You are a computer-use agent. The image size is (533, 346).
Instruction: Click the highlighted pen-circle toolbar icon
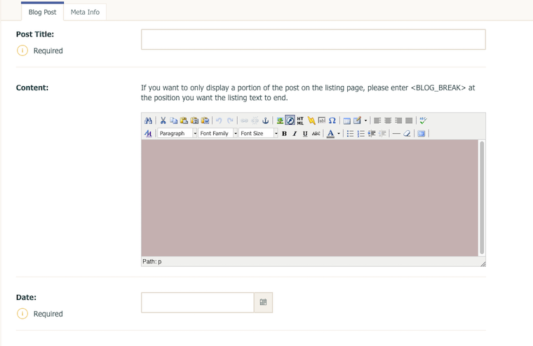(x=290, y=120)
